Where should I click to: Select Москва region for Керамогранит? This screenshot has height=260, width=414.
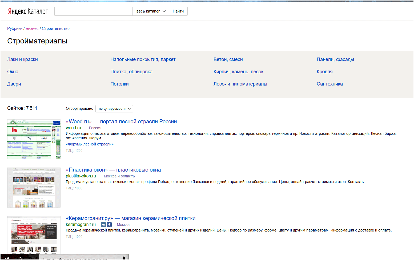[123, 225]
